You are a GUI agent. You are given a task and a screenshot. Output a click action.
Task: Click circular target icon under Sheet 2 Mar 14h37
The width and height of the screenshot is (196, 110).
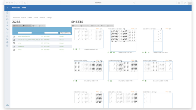click(x=73, y=81)
